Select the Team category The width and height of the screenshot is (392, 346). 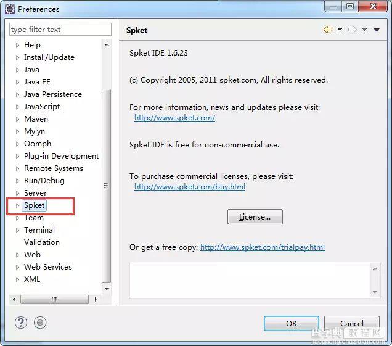pyautogui.click(x=34, y=218)
